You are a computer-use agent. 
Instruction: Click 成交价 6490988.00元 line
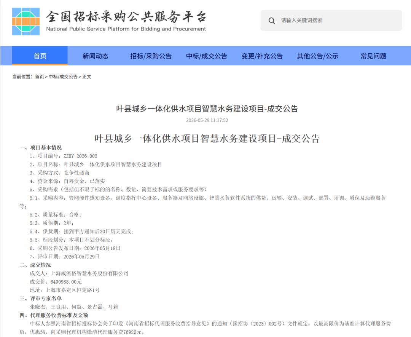(56, 282)
